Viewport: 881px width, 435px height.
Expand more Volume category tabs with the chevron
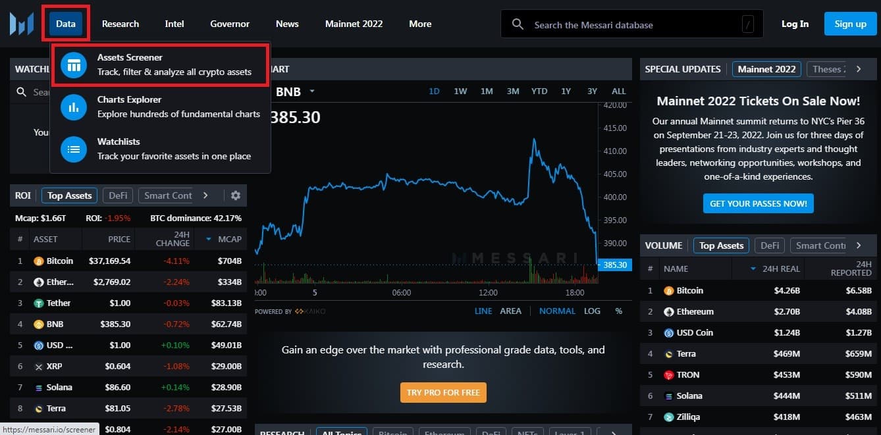point(859,245)
